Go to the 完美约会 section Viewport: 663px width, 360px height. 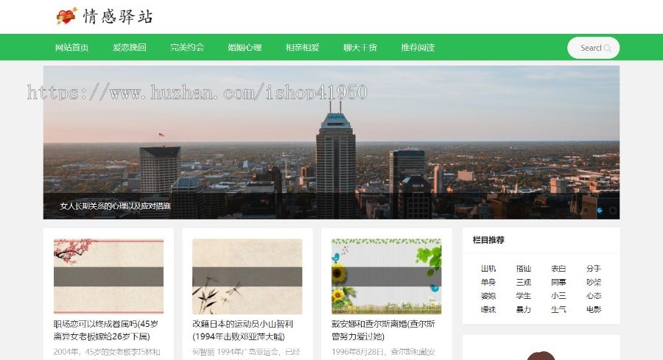pyautogui.click(x=187, y=47)
